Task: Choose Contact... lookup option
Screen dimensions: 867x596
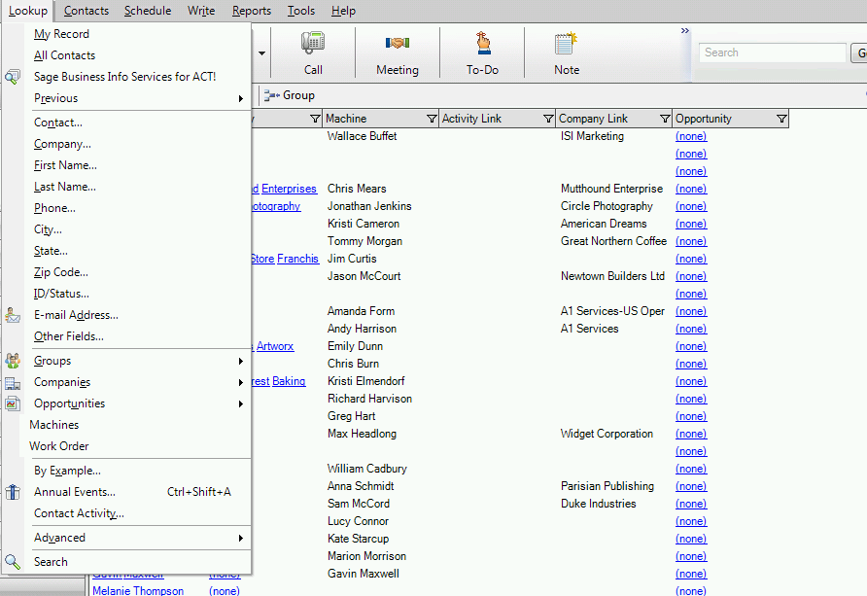Action: (58, 123)
